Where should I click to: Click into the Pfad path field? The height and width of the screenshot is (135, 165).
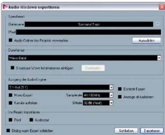point(88,32)
